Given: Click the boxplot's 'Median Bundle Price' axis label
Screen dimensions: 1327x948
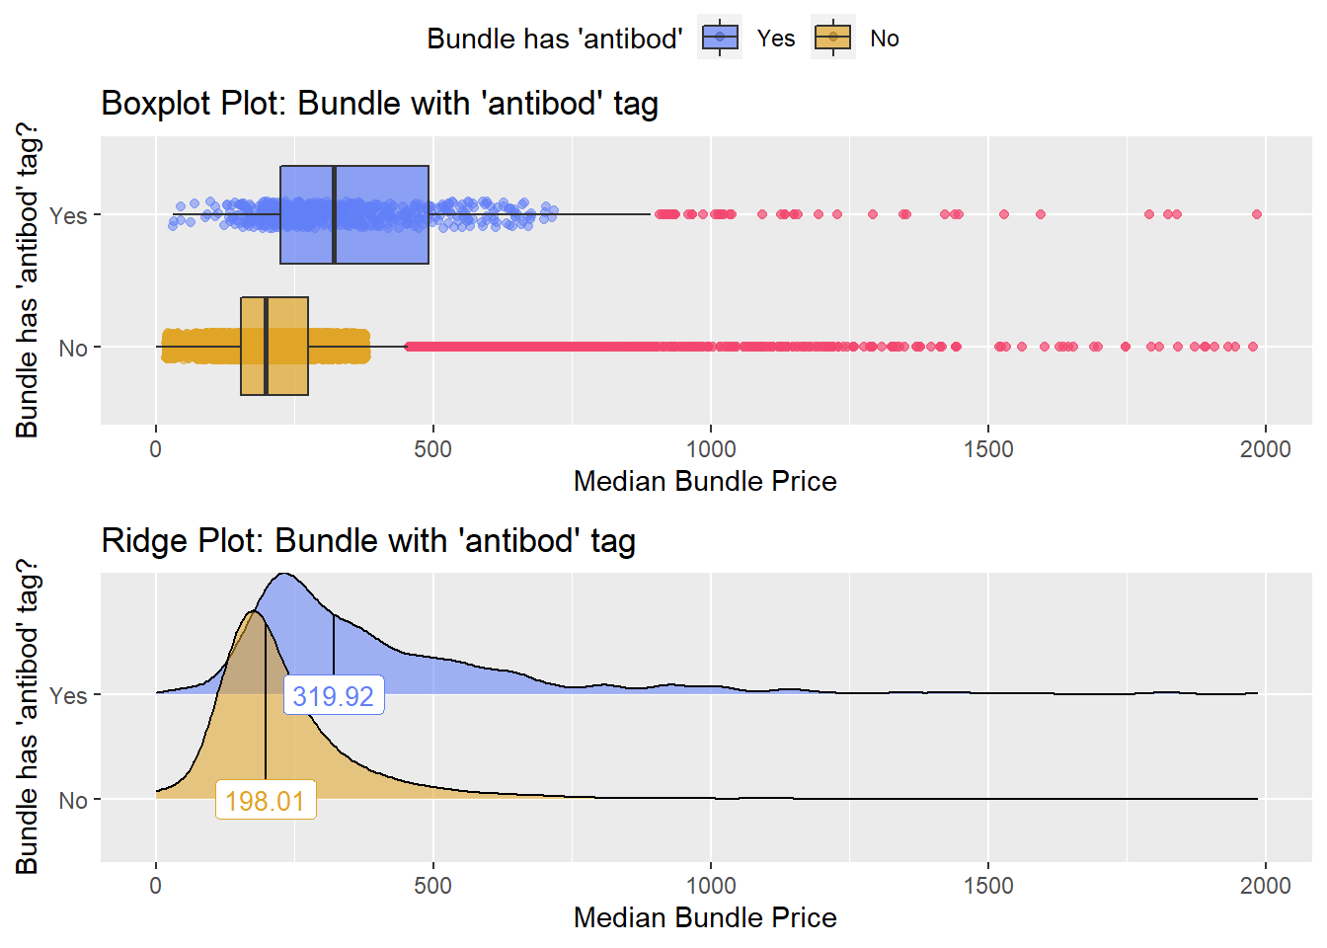Looking at the screenshot, I should pyautogui.click(x=705, y=481).
